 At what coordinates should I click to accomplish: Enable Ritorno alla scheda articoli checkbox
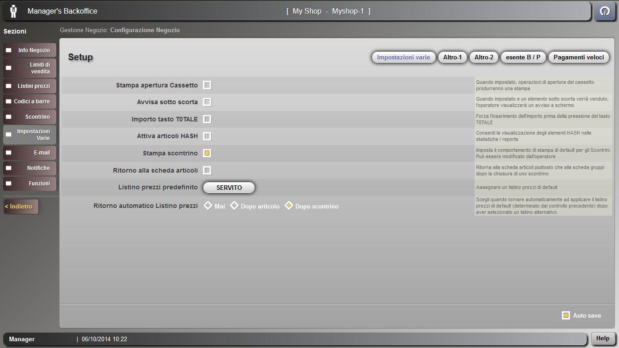(x=207, y=170)
